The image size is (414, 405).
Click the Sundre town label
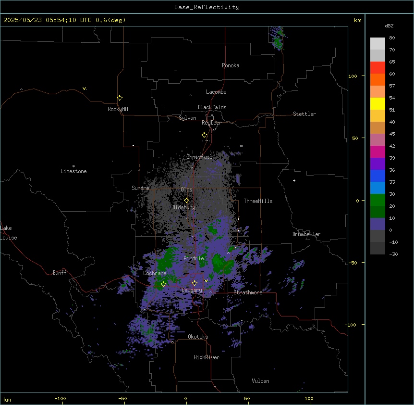pos(140,188)
